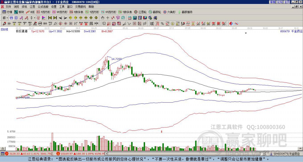Click the 论坛 forum button

coord(280,2)
